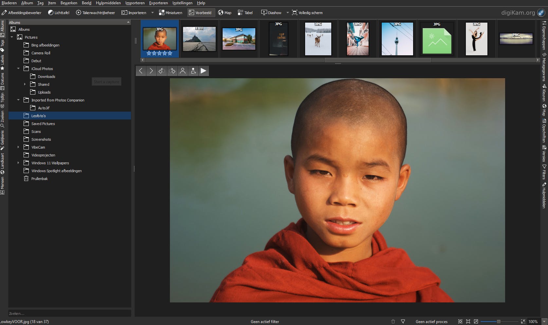Collapse the iCloud Photos album tree
This screenshot has height=325, width=548.
tap(18, 69)
